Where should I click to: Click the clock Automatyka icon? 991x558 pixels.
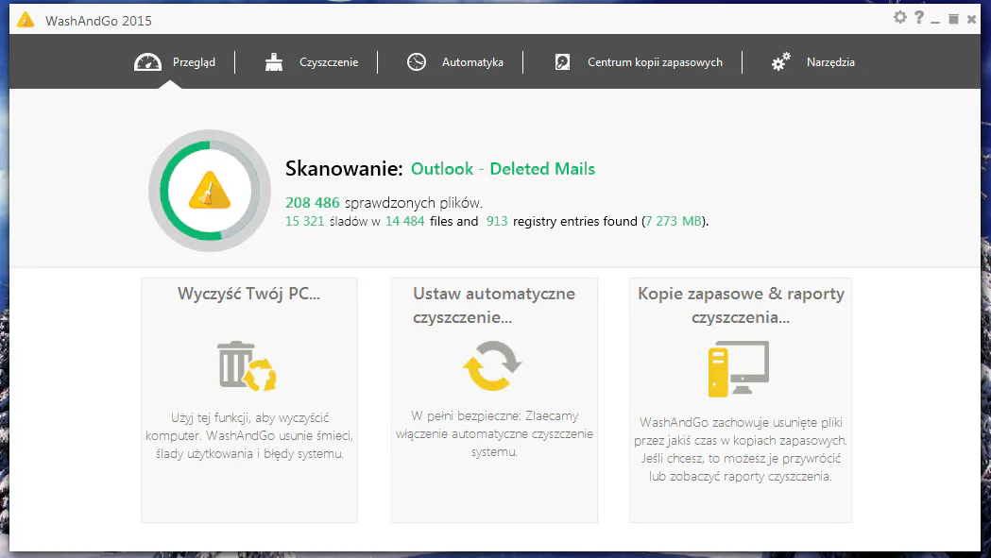click(417, 62)
